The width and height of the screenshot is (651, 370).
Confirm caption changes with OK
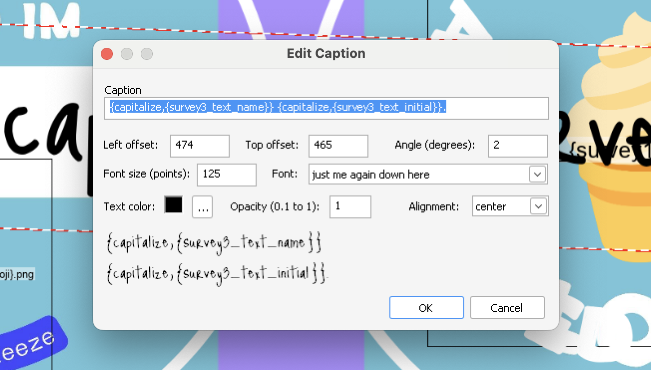(x=426, y=308)
